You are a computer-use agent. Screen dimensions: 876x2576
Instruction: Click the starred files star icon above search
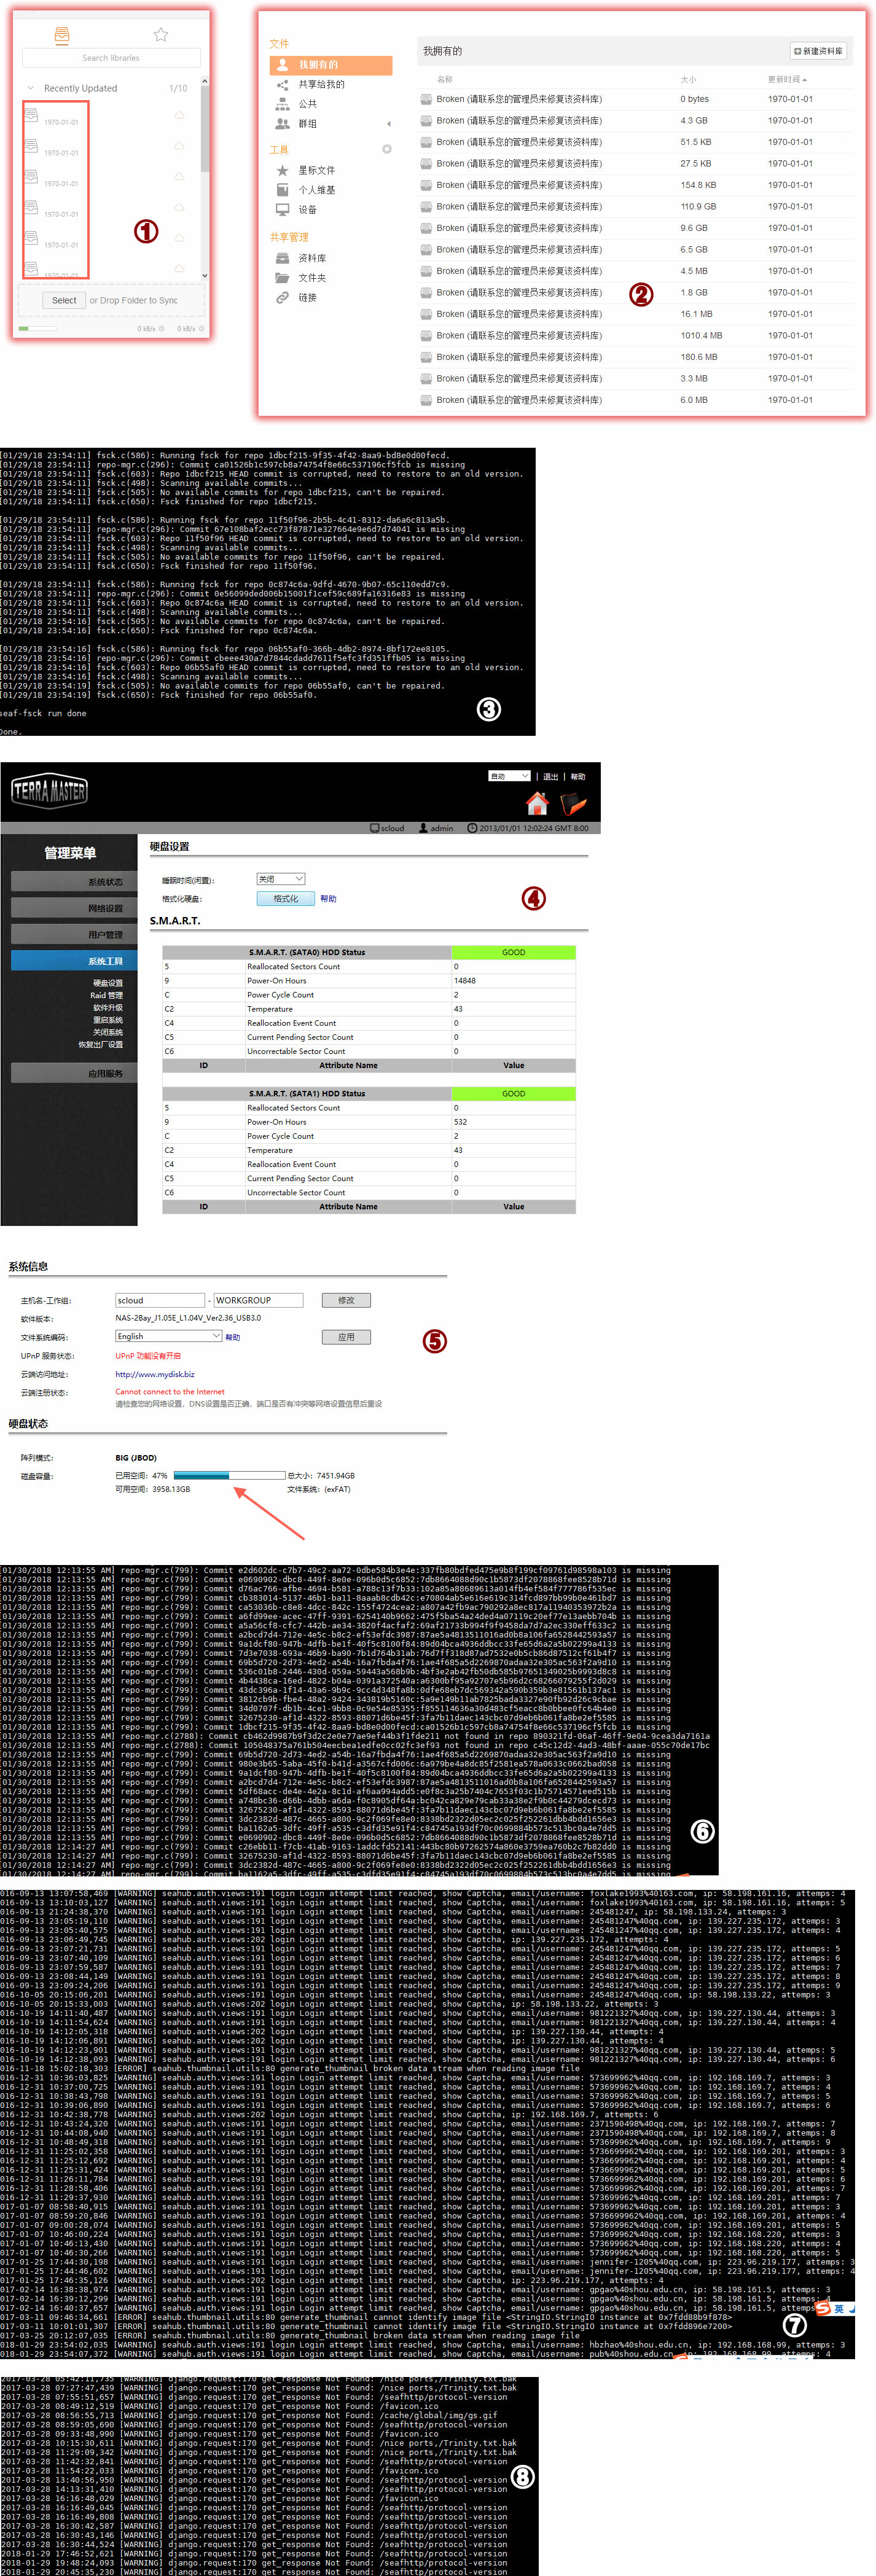pyautogui.click(x=160, y=35)
